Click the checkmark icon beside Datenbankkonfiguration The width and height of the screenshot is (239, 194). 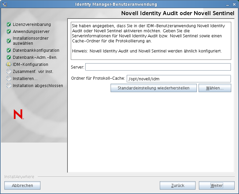[x=9, y=50]
